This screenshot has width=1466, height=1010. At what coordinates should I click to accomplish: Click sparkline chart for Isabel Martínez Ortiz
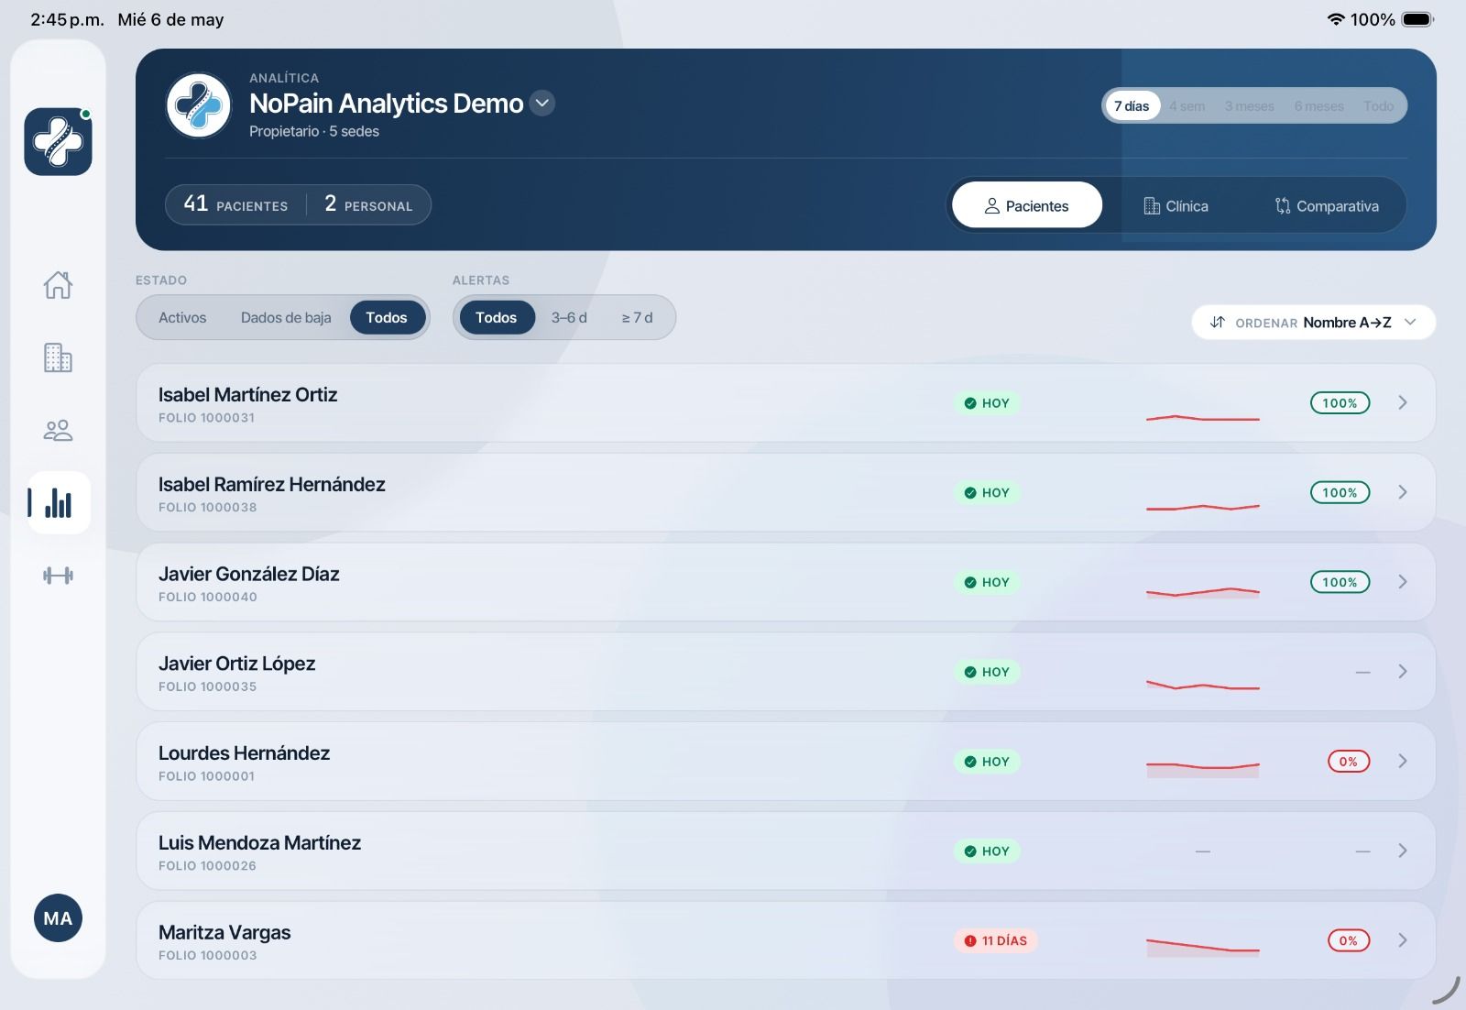coord(1203,418)
